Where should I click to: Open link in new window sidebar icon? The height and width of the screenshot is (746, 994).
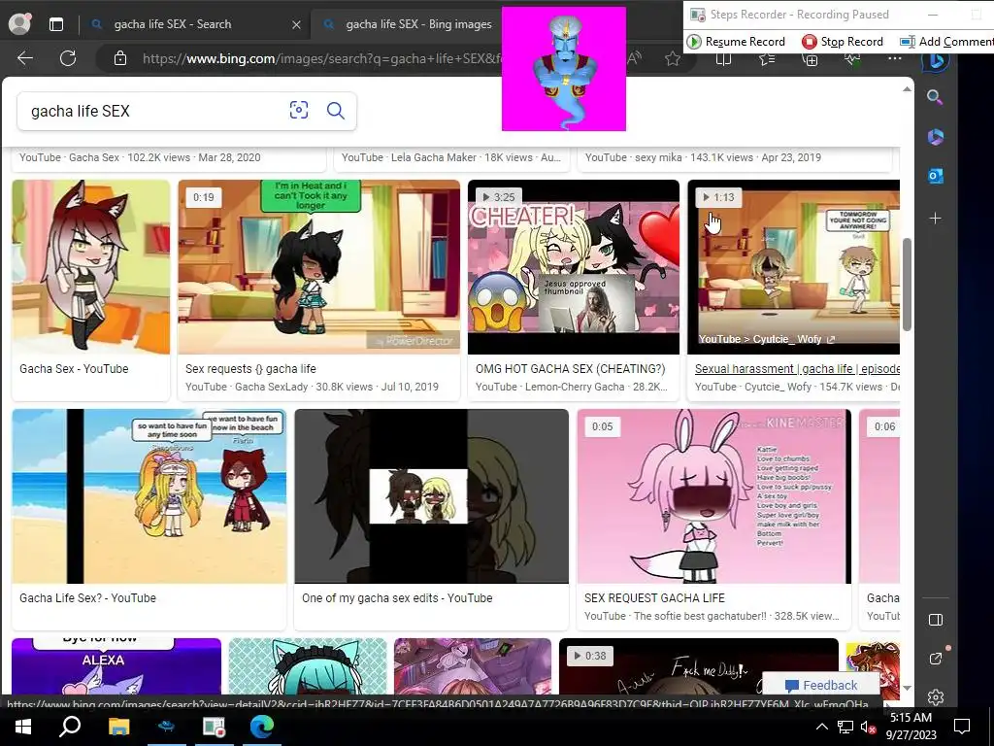pos(936,660)
